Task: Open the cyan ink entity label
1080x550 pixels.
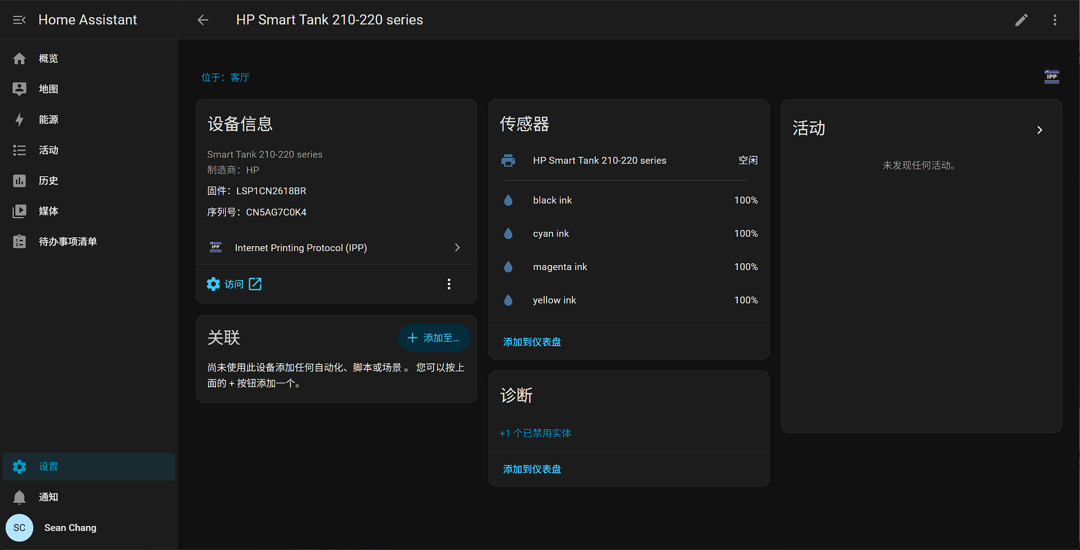Action: click(x=551, y=234)
